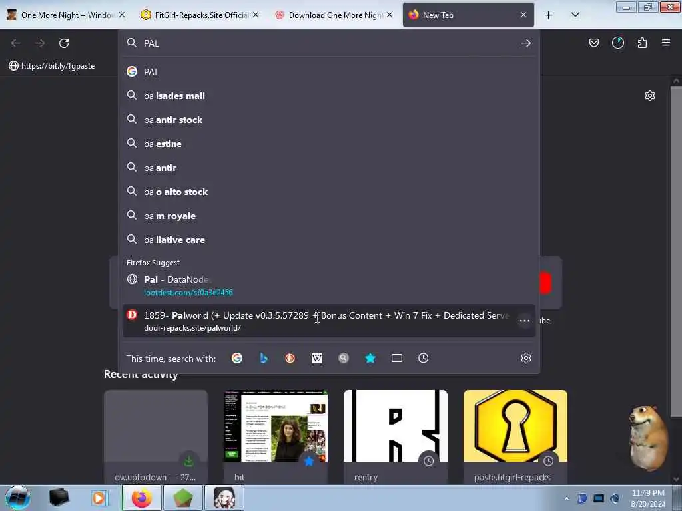Open the circular profiler toolbar icon
682x511 pixels.
pos(618,43)
